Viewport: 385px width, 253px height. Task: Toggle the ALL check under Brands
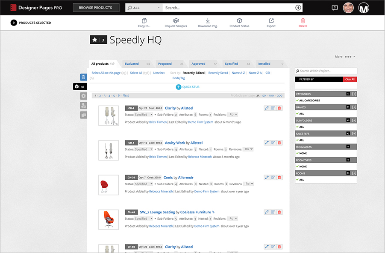coord(297,114)
